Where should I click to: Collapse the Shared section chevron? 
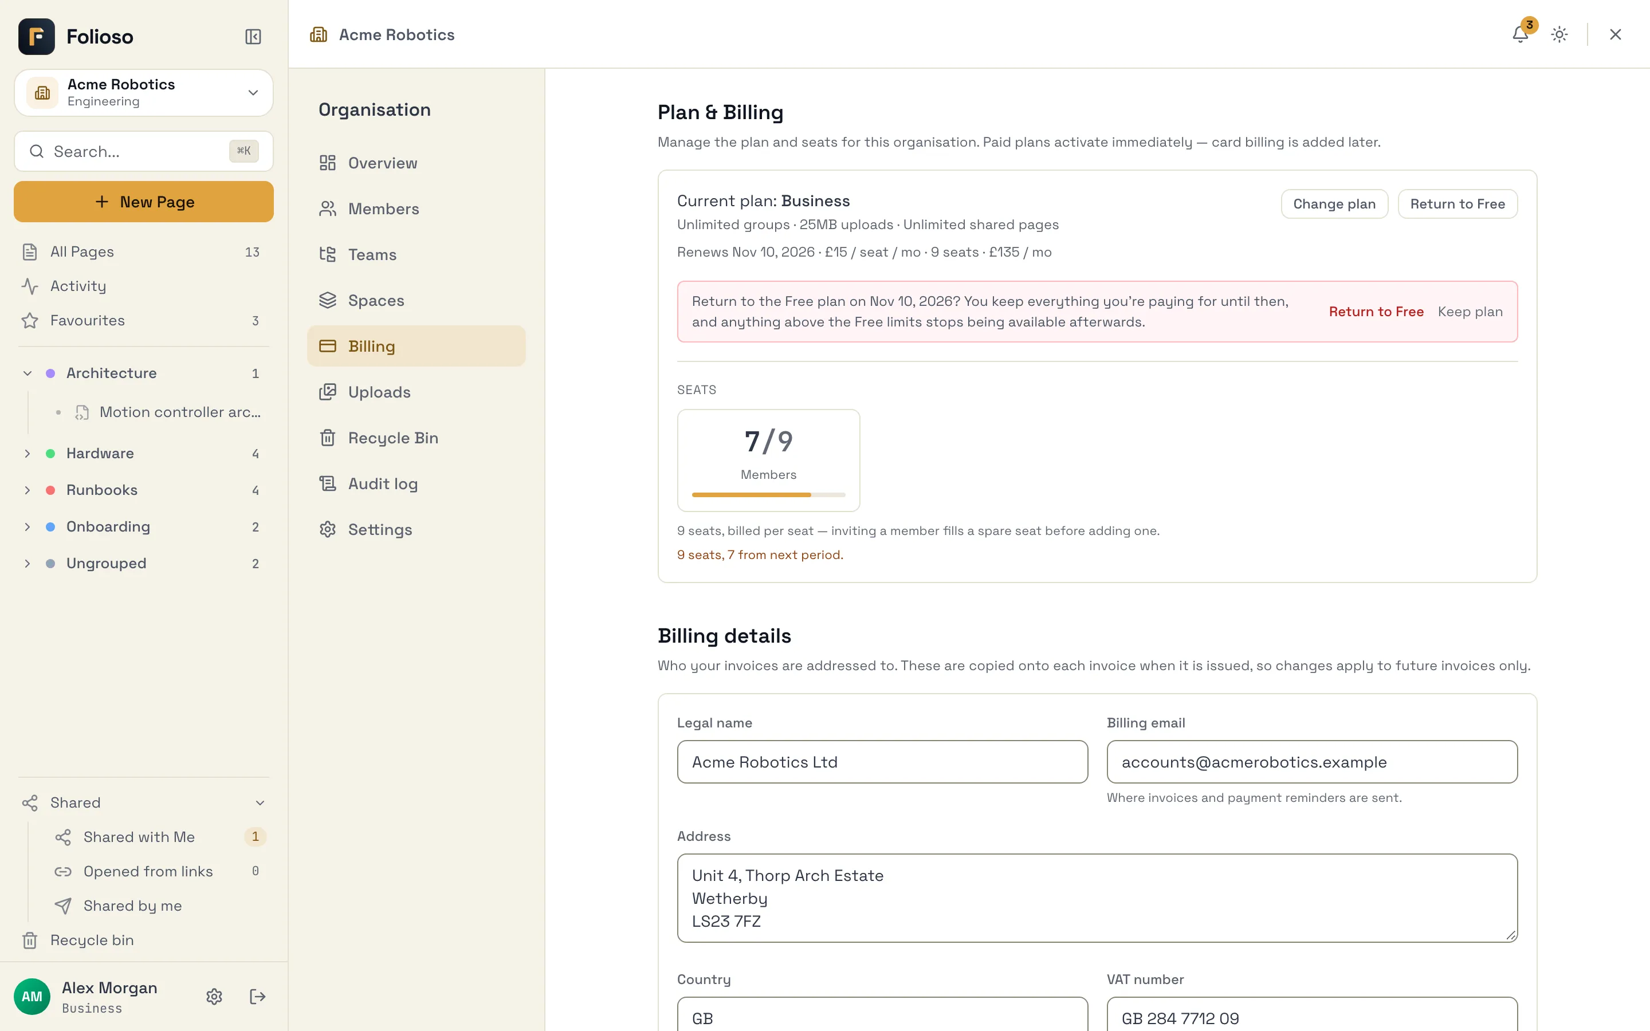click(x=260, y=802)
